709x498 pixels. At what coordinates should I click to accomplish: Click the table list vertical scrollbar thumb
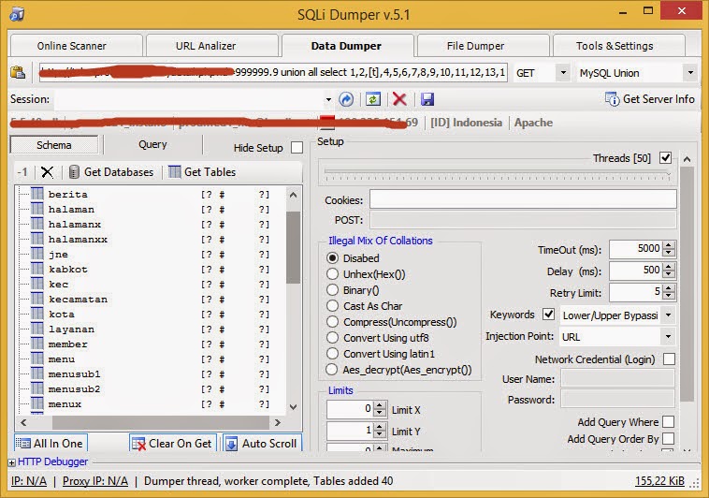[294, 247]
